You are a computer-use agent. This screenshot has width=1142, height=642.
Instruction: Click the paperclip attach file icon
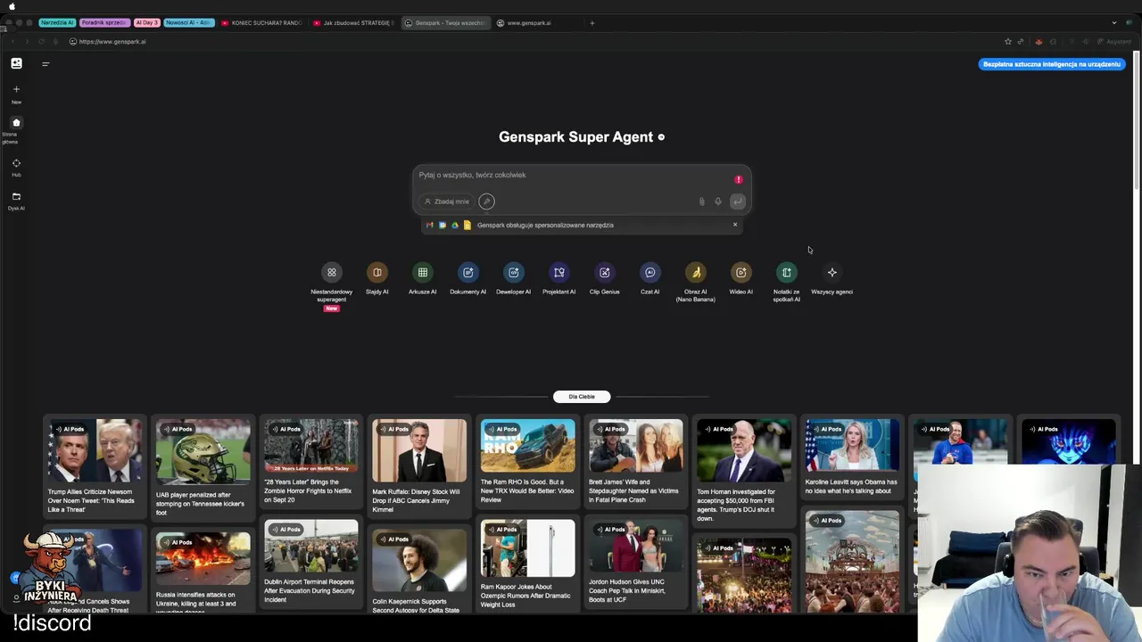tap(701, 202)
